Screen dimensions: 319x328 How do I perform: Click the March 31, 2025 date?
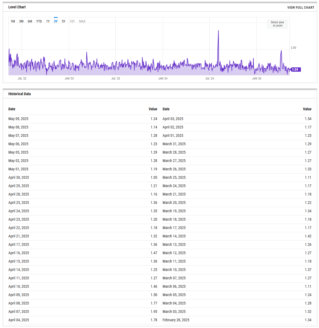(x=174, y=144)
